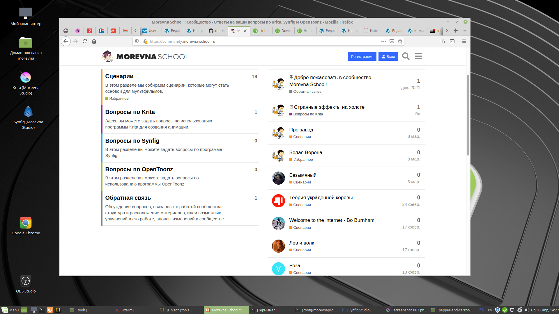The image size is (559, 314).
Task: Open Домашняя папка morevna folder icon
Action: click(26, 48)
